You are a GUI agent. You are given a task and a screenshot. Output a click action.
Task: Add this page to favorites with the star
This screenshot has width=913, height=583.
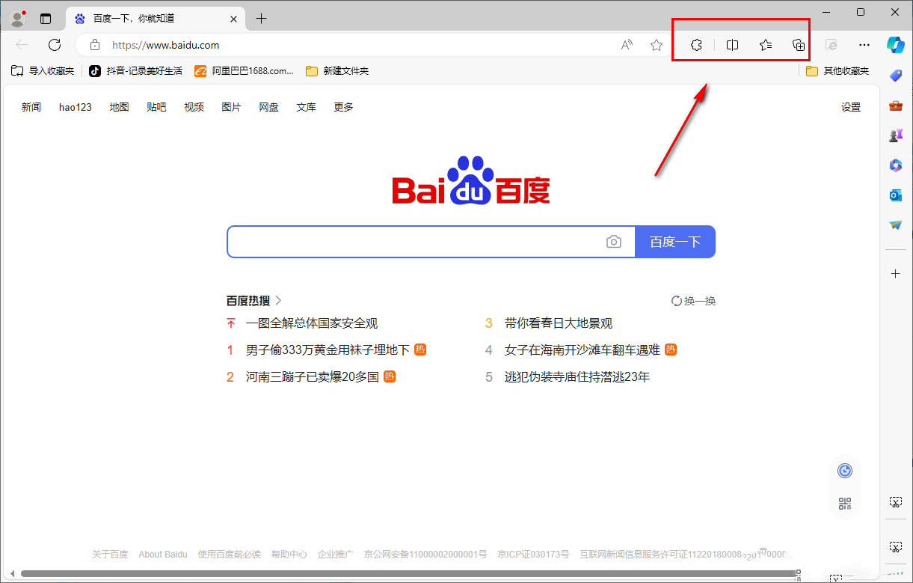coord(657,45)
